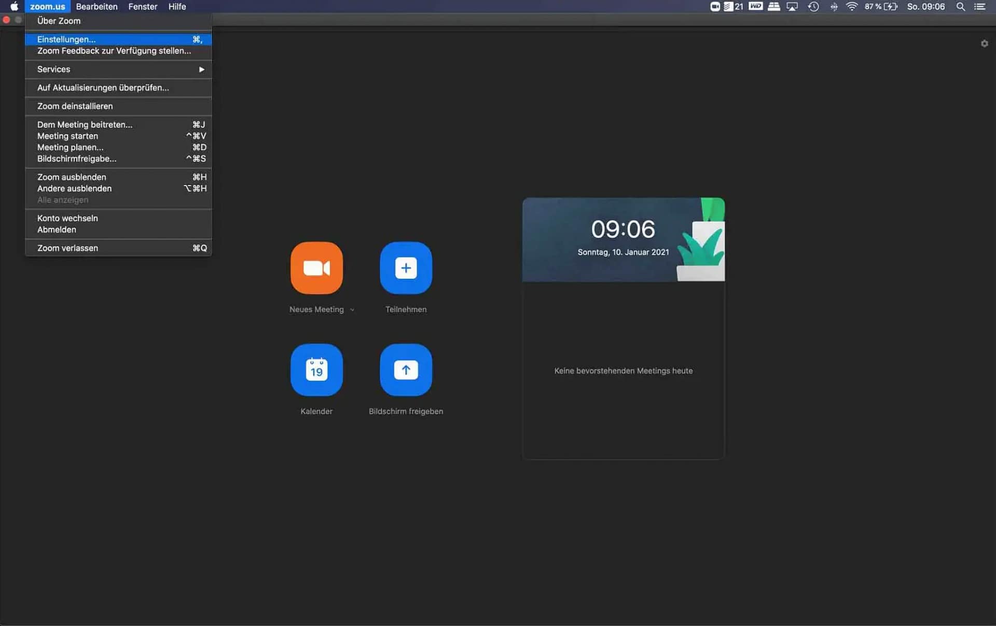Open Time Machine menu bar icon
Screen dimensions: 996x626
813,6
